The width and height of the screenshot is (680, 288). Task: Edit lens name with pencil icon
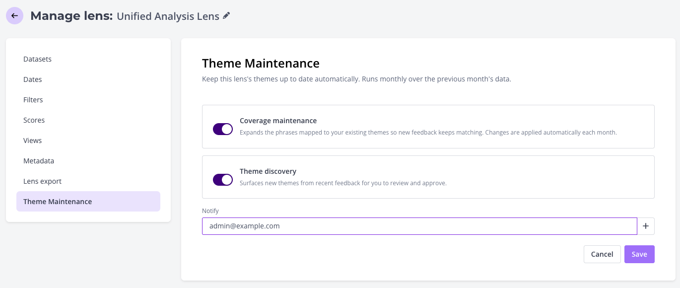click(226, 16)
